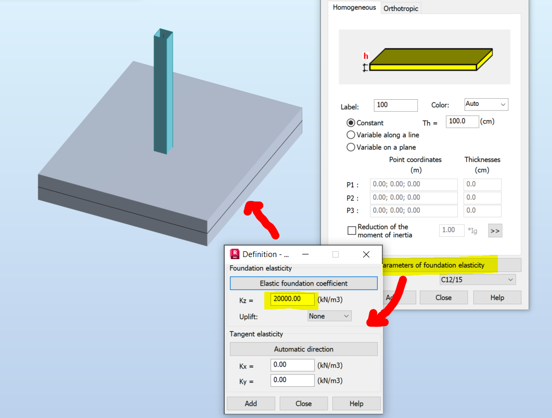The width and height of the screenshot is (552, 418).
Task: Edit the Kz value of 20000.00
Action: point(291,299)
